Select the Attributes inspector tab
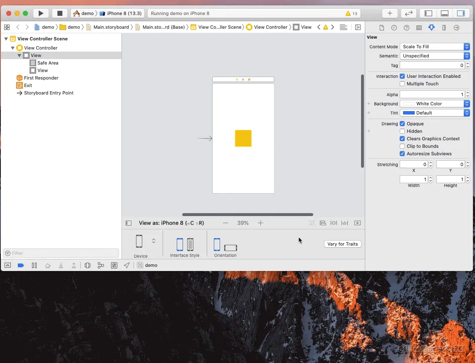 pos(431,27)
